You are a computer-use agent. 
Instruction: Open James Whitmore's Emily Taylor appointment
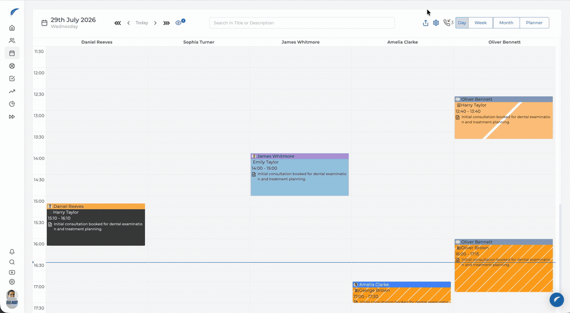pos(299,174)
